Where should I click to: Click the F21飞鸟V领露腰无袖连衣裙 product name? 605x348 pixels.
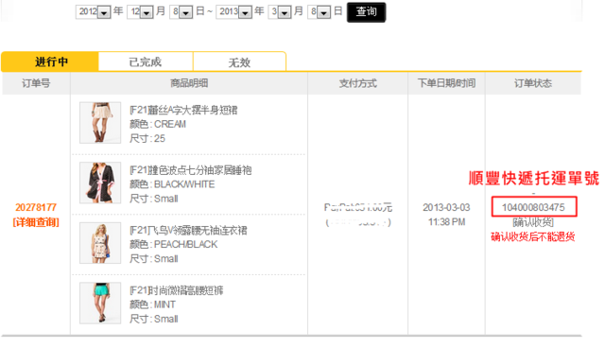tap(188, 231)
